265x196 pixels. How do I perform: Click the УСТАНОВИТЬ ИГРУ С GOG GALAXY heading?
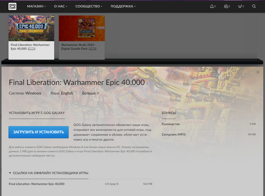click(37, 113)
